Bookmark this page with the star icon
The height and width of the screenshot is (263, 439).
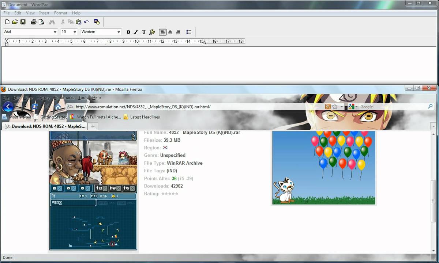point(335,107)
